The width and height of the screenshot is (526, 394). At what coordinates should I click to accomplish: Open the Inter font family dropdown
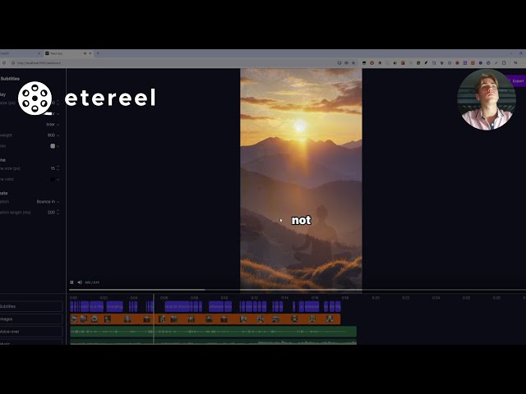(x=53, y=124)
